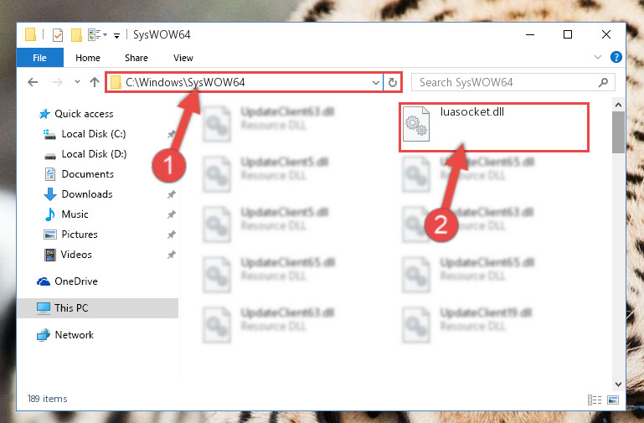Open Downloads in Quick access
The width and height of the screenshot is (644, 423).
click(x=87, y=193)
